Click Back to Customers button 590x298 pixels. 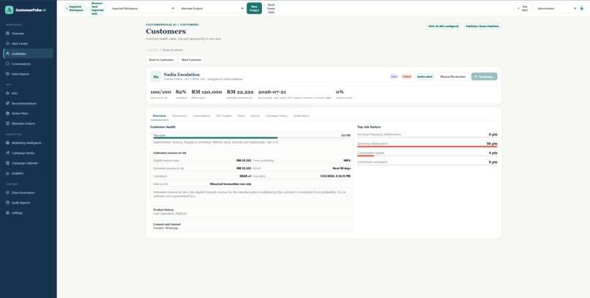click(162, 60)
